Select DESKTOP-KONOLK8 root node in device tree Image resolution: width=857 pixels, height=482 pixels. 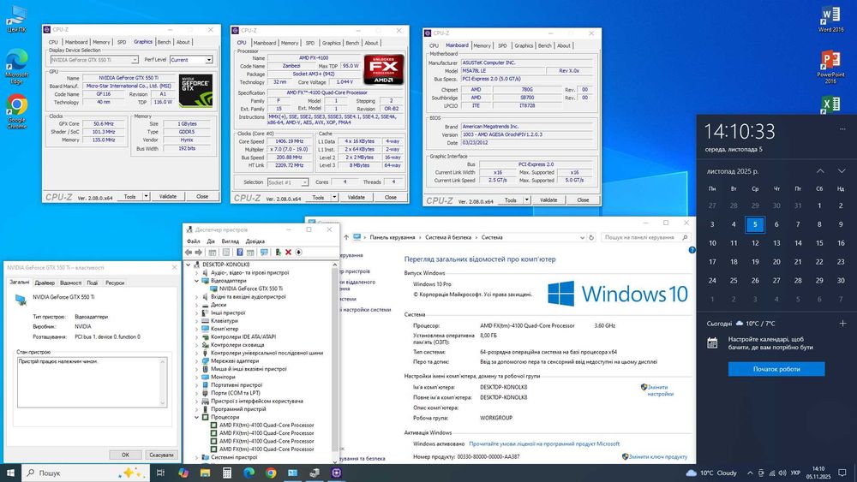pyautogui.click(x=225, y=265)
